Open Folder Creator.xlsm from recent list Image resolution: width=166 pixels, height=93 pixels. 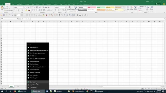pos(38,69)
